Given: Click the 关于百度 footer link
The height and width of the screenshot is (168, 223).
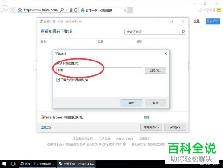Looking at the screenshot, I should click(104, 139).
